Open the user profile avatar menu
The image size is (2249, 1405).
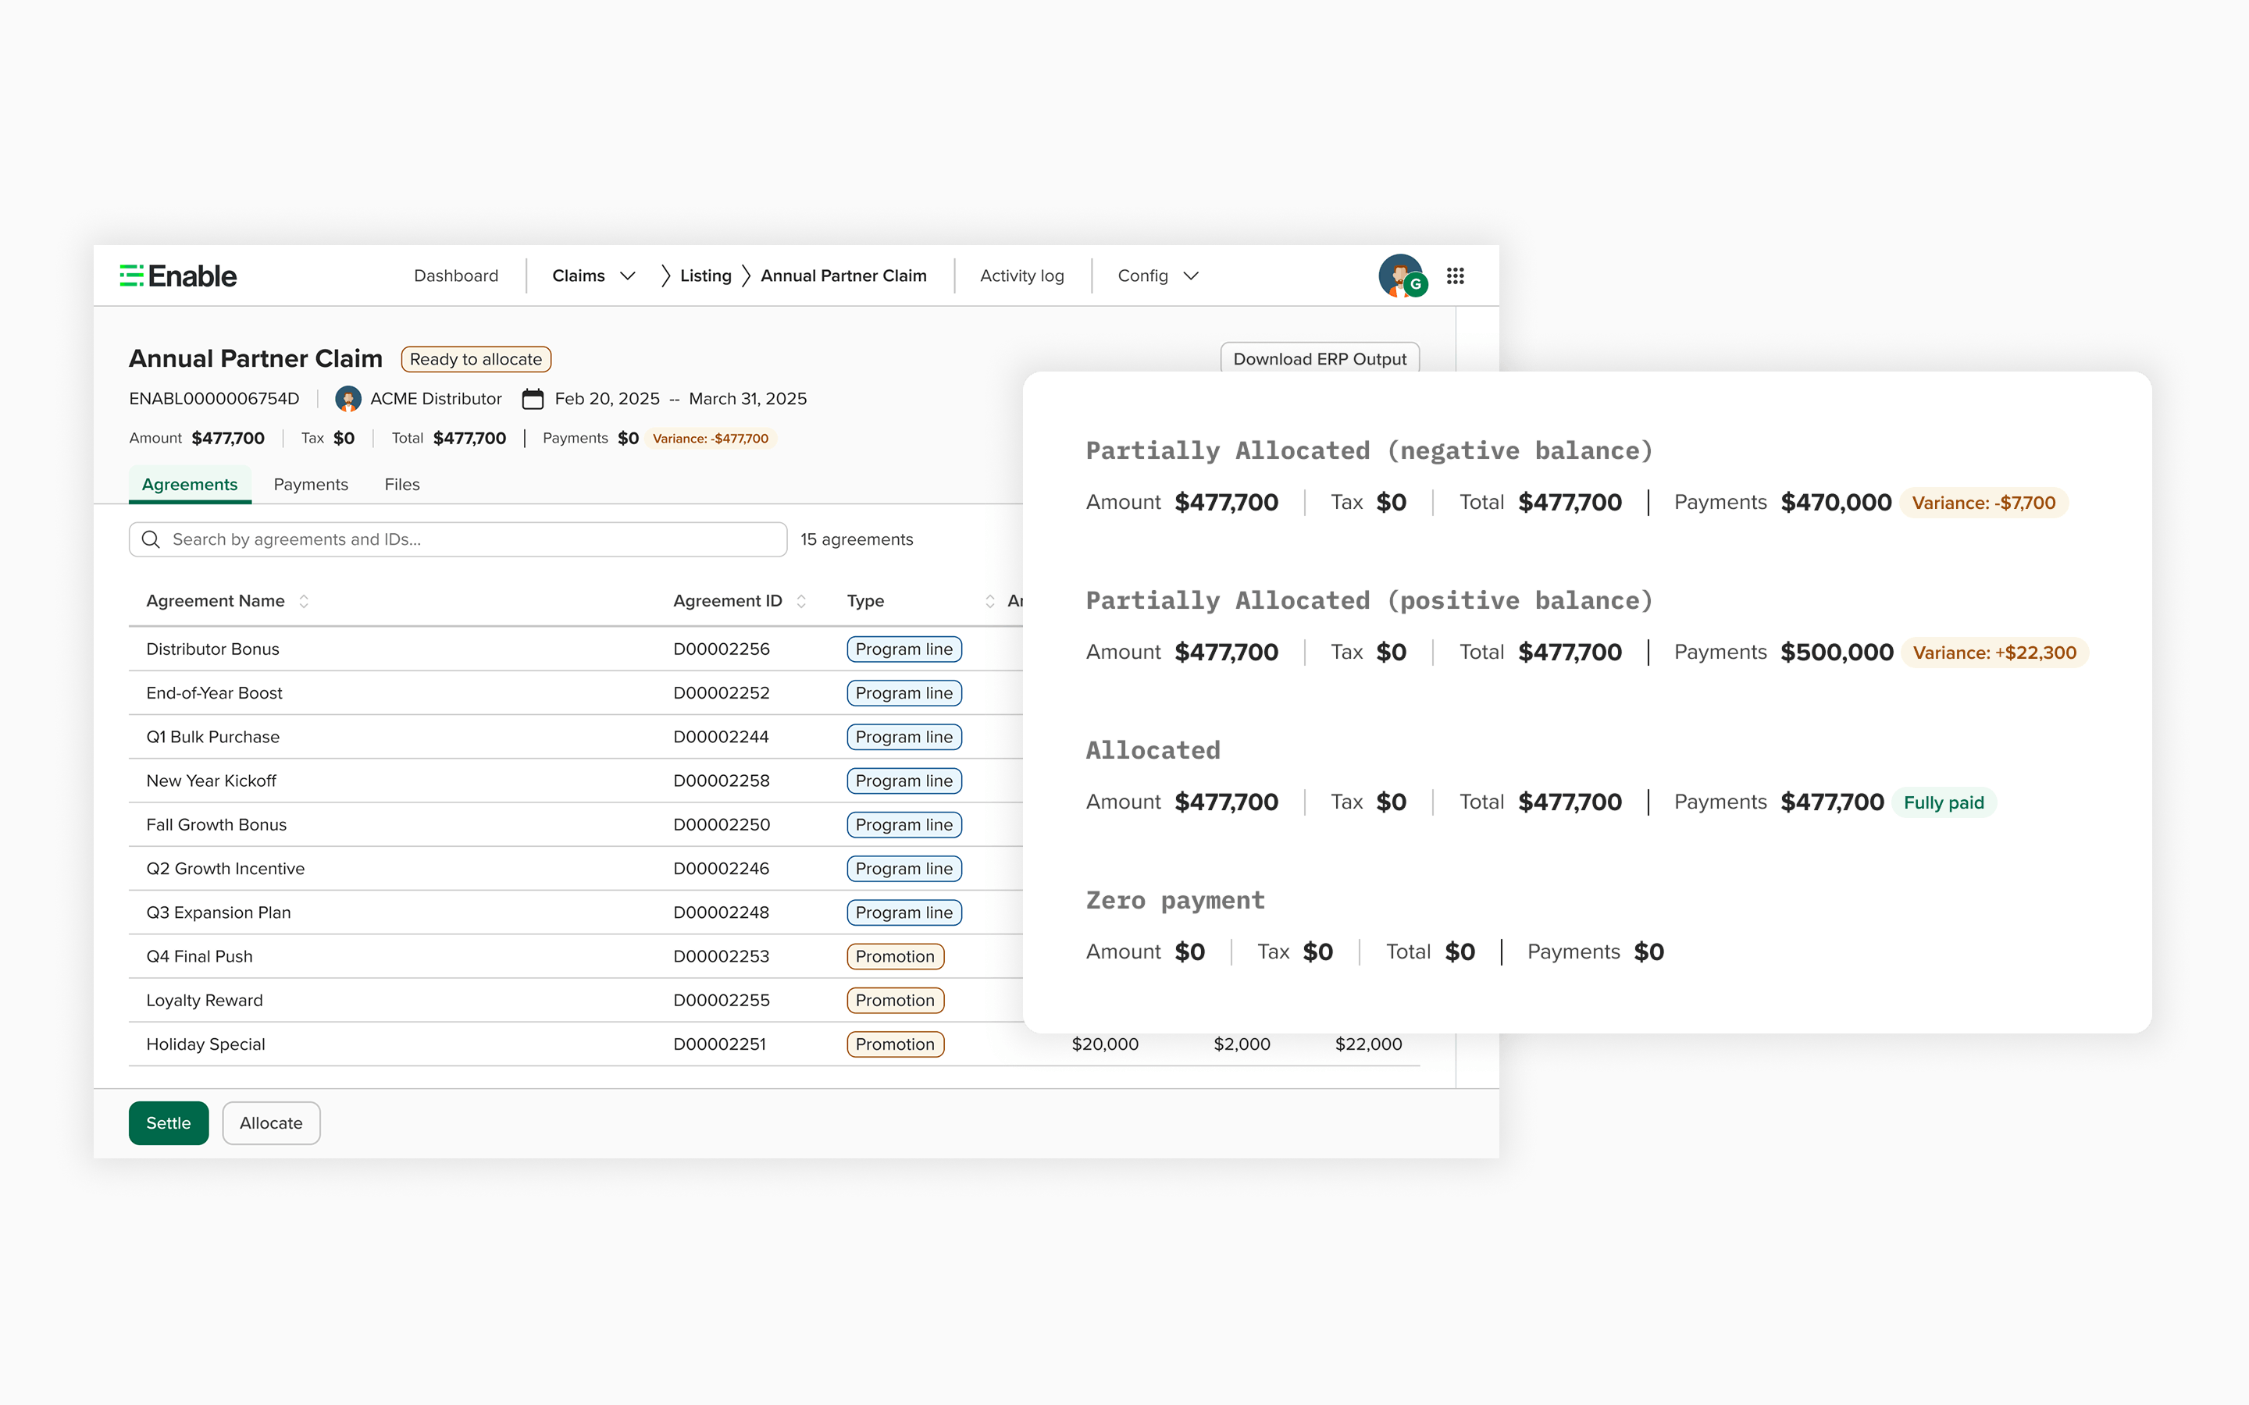click(1402, 276)
